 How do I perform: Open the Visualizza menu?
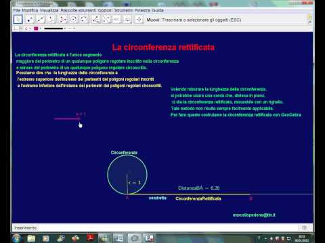tap(49, 10)
